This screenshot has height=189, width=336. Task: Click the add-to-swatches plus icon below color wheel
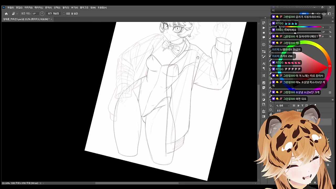point(330,92)
